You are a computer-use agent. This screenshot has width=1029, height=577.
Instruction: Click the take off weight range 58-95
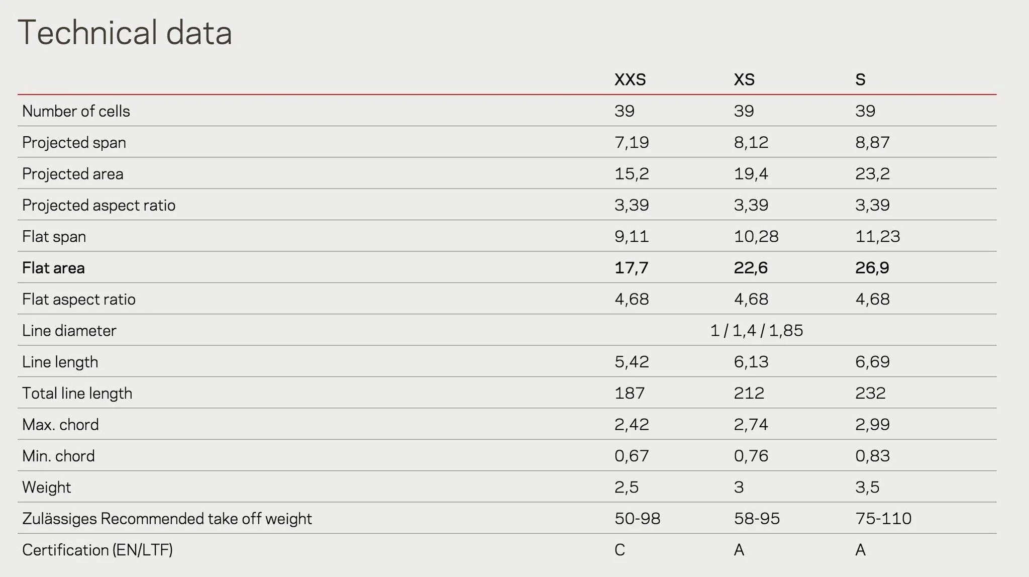pos(757,518)
